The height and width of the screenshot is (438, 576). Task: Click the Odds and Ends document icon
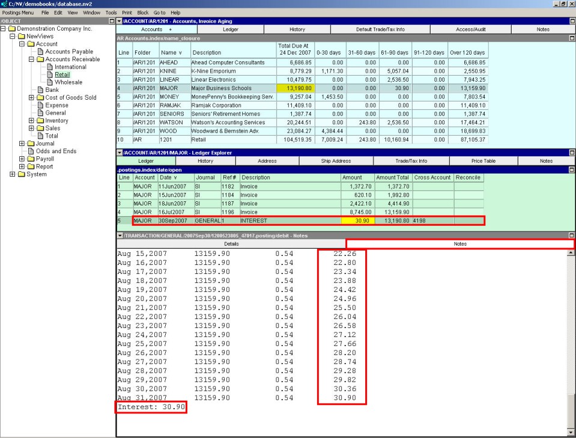click(31, 151)
